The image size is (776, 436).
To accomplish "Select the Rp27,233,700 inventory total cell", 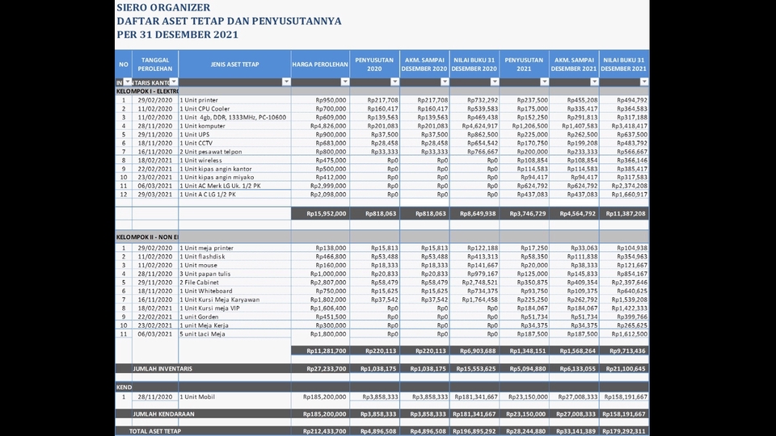I will tap(320, 369).
